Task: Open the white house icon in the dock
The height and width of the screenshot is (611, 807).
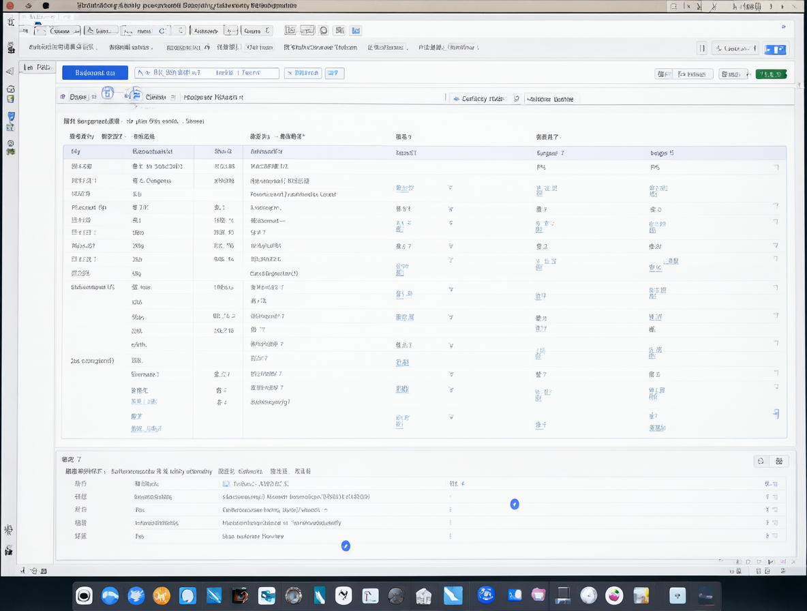Action: [423, 596]
